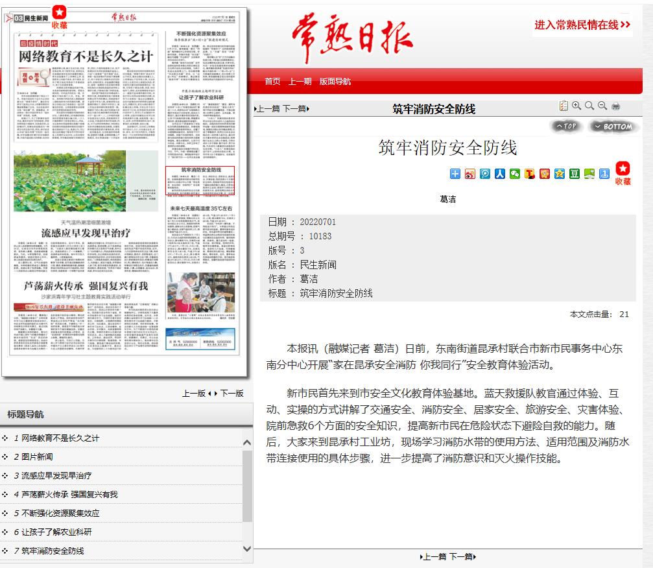
Task: Open headline 1 网络教育不是长久之计 in list
Action: 60,438
